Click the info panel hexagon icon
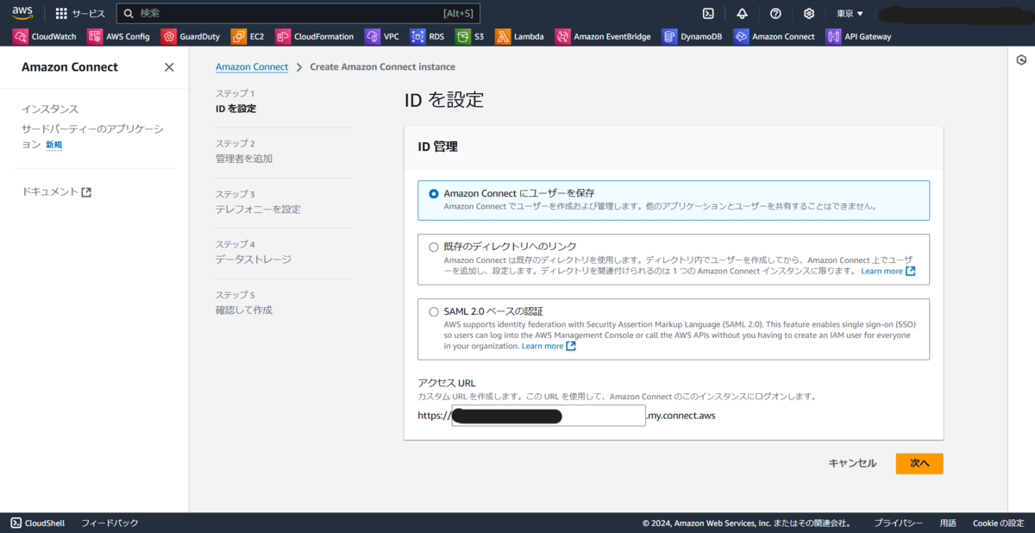Screen dimensions: 1035x533 click(1021, 60)
